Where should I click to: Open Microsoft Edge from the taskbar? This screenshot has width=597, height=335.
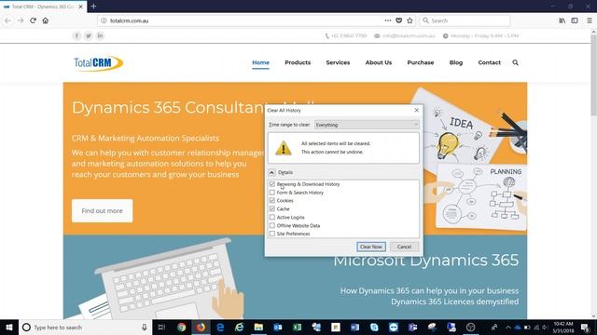tap(220, 327)
